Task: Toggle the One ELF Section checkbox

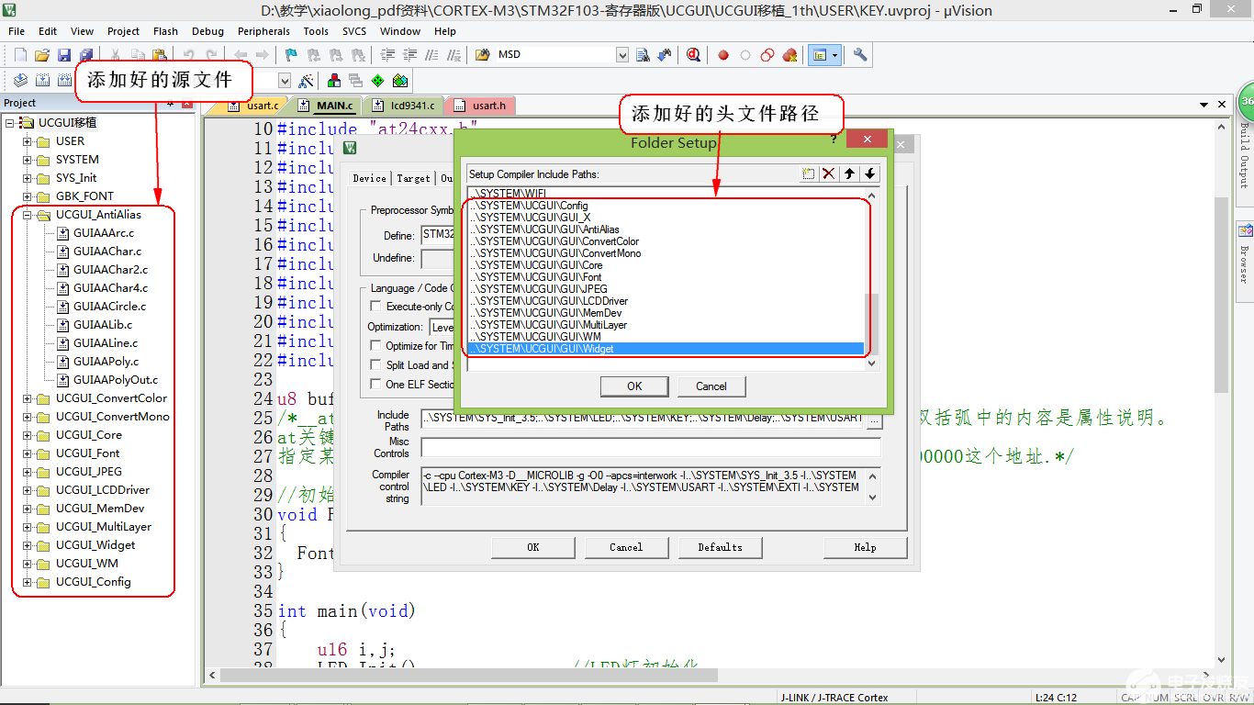Action: click(x=375, y=385)
